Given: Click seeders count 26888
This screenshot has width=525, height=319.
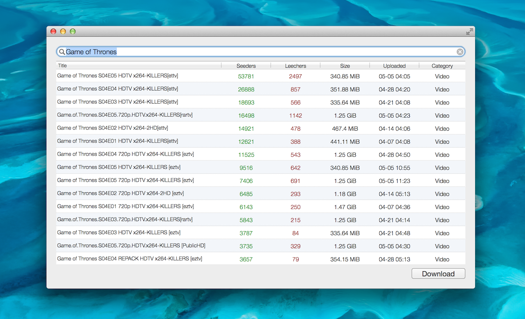Looking at the screenshot, I should point(246,90).
